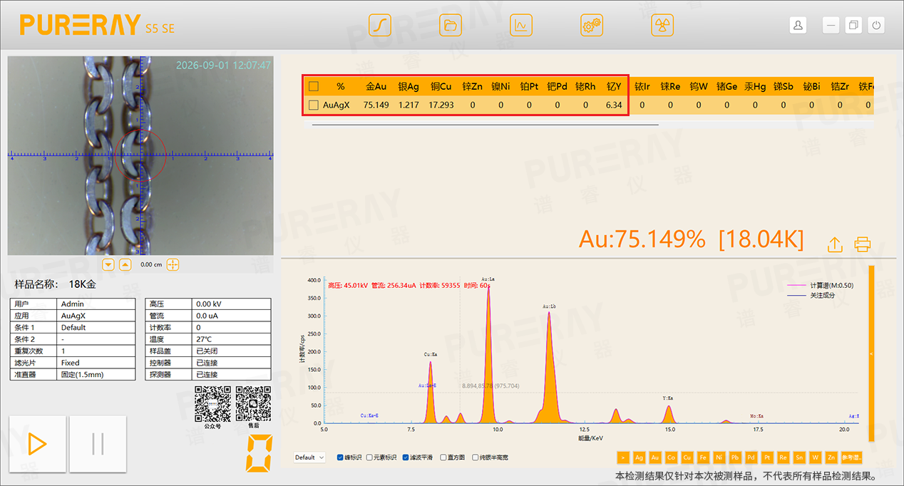904x486 pixels.
Task: Click the 已关闭 sample cover status cell
Action: click(x=232, y=351)
